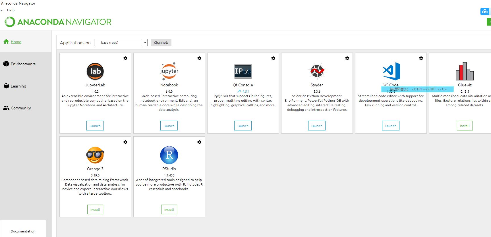Click the Home house icon in sidebar
This screenshot has width=491, height=237.
[6, 41]
